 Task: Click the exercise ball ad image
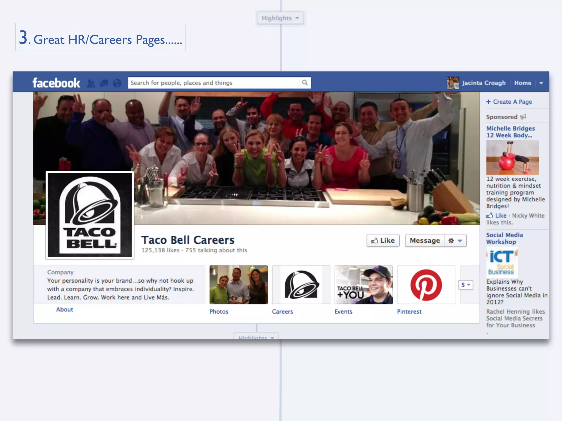[x=512, y=157]
